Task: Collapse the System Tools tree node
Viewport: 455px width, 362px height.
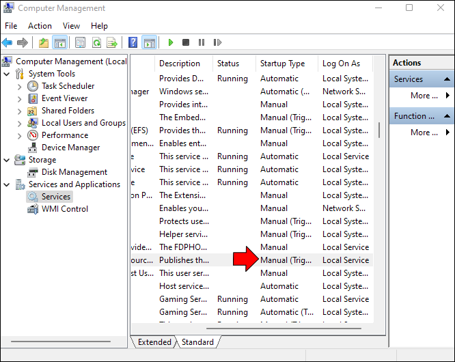Action: click(7, 74)
